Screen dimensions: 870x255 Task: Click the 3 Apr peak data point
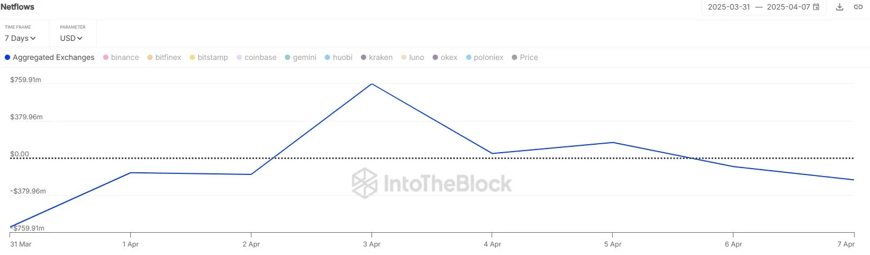(x=371, y=84)
